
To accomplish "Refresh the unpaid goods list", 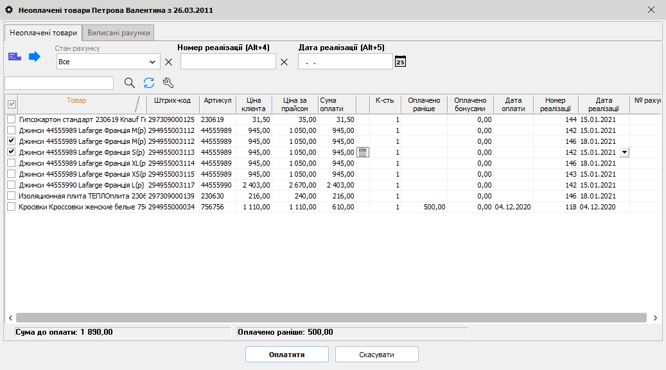I will [x=149, y=83].
